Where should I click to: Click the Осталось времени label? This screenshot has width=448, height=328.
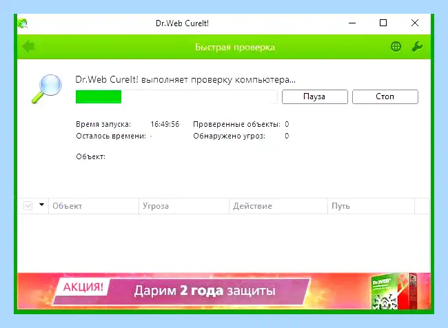click(x=111, y=136)
